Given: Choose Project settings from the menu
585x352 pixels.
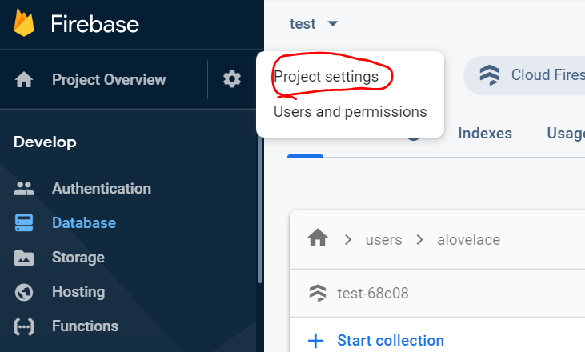Looking at the screenshot, I should click(x=326, y=77).
